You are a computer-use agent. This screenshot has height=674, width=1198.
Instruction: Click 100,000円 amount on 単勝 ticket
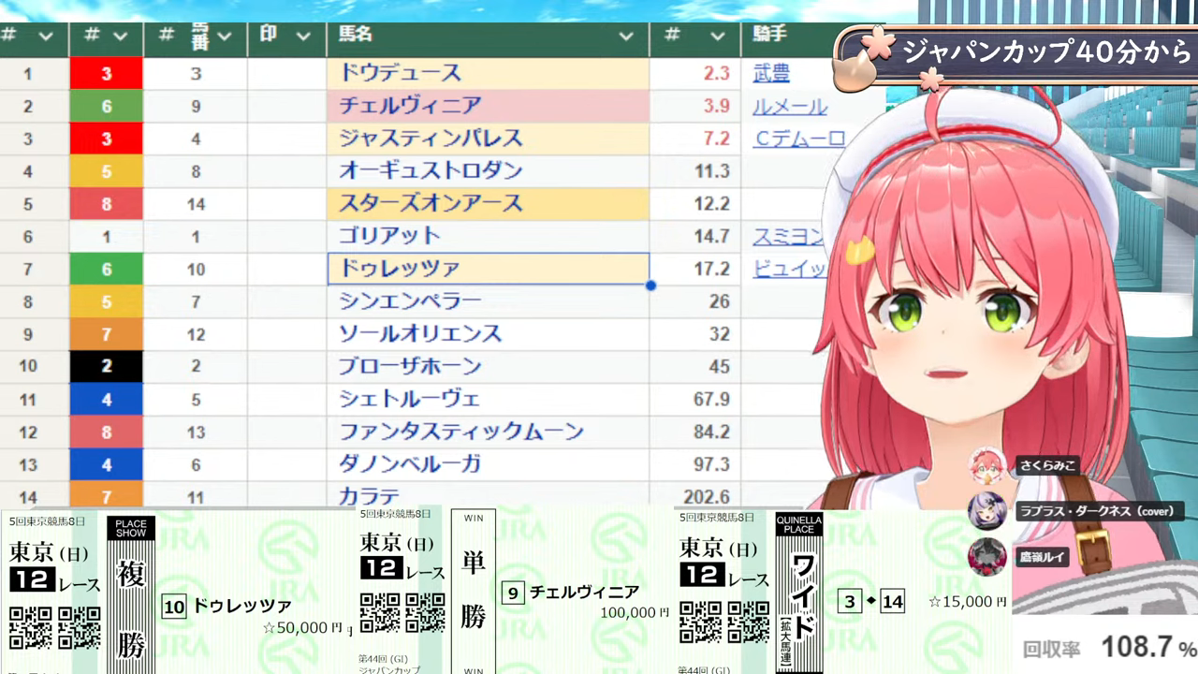[636, 612]
